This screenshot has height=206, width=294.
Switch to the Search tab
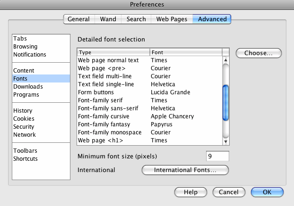tap(136, 19)
